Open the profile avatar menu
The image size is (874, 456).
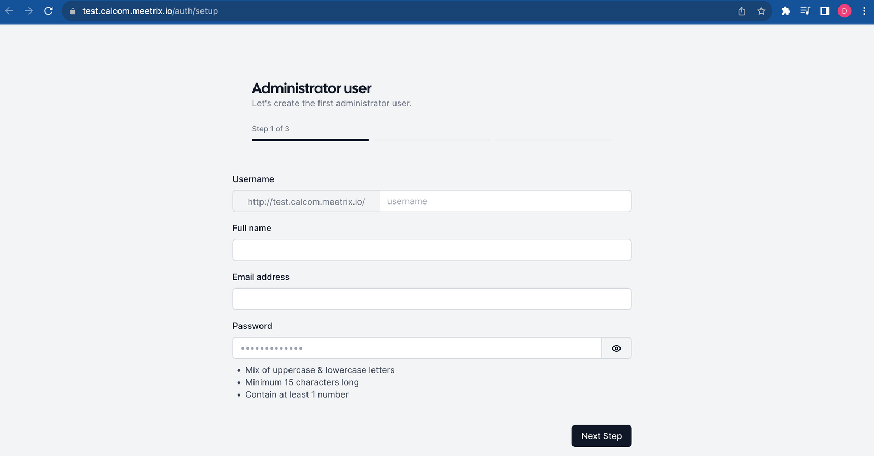click(x=844, y=11)
